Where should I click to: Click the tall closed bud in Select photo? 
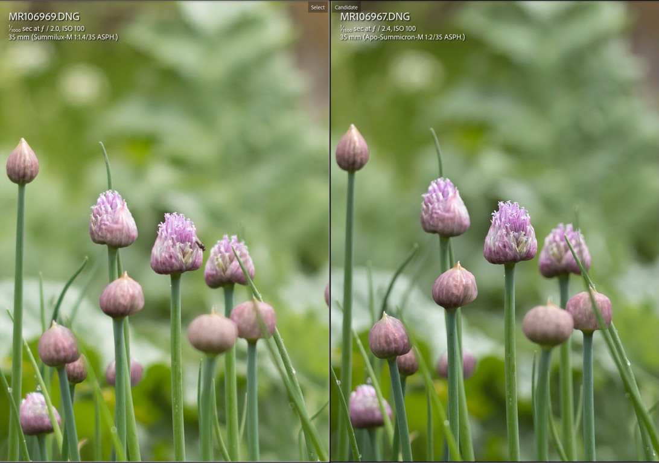click(x=22, y=162)
